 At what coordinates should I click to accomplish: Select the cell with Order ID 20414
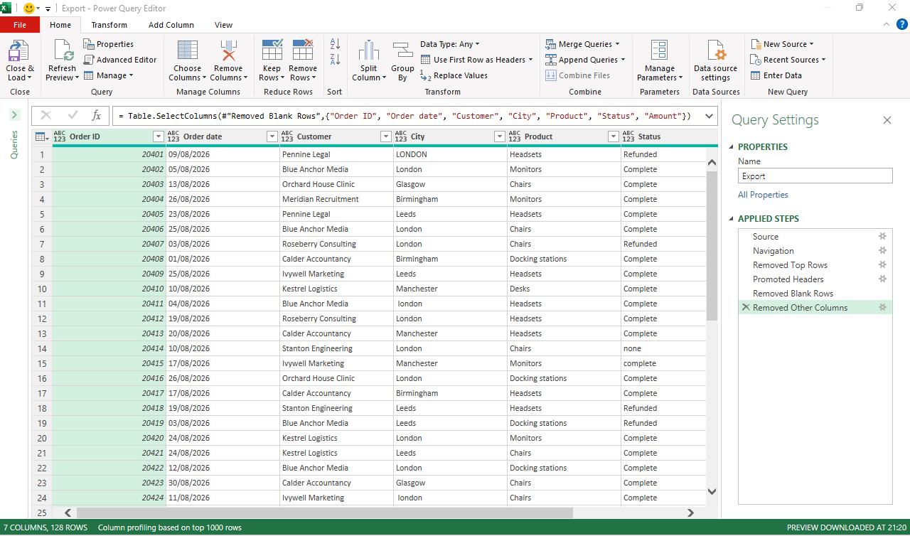point(109,348)
